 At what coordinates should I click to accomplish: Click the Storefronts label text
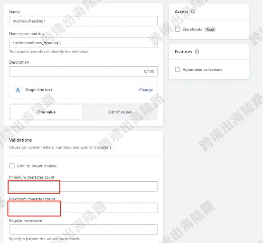pos(192,29)
